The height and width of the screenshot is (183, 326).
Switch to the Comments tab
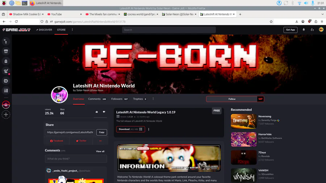click(97, 99)
